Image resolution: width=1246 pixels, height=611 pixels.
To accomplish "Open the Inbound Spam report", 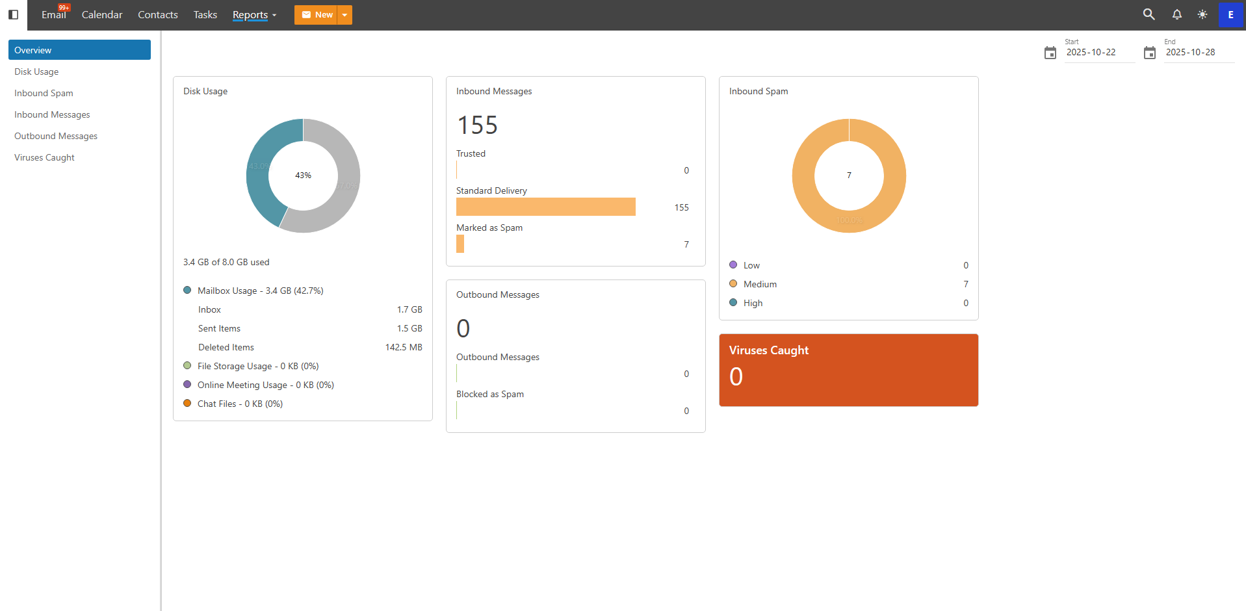I will coord(44,93).
